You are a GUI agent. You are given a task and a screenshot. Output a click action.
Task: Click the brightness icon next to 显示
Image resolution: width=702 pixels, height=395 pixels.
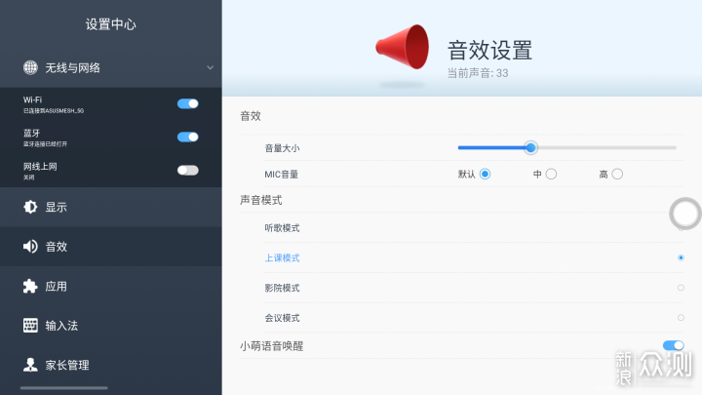point(30,207)
